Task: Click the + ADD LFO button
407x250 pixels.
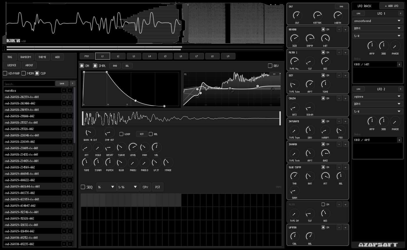Action: (x=392, y=6)
